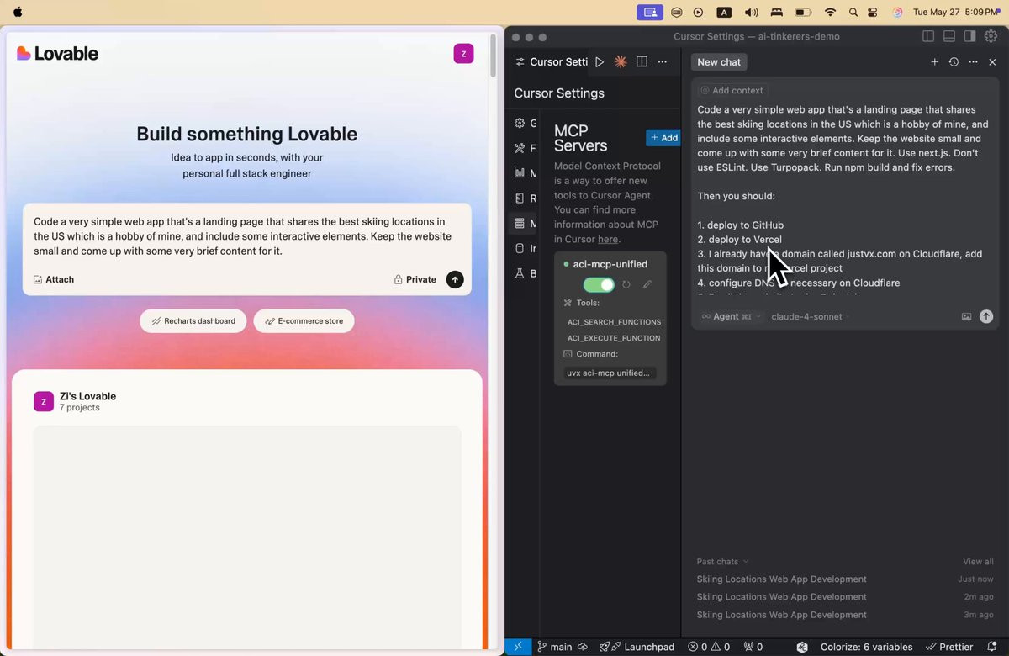Viewport: 1009px width, 656px height.
Task: Choose the E-commerce store suggestion
Action: [x=304, y=321]
